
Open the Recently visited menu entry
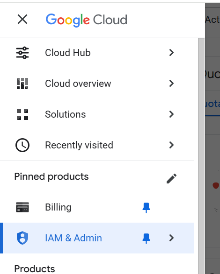pos(97,145)
